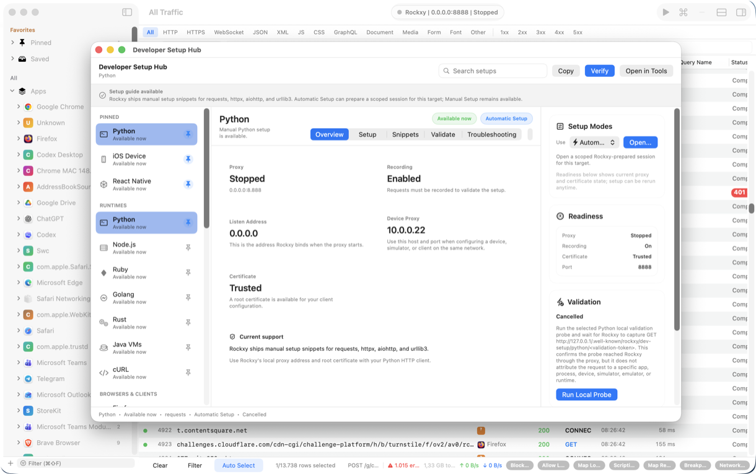Click the Copy button
756x474 pixels.
click(566, 71)
